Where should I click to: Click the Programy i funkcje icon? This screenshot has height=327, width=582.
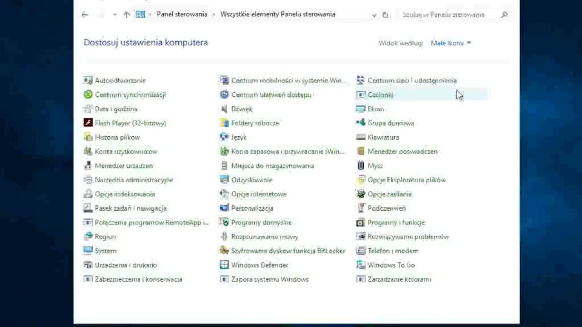pyautogui.click(x=361, y=223)
